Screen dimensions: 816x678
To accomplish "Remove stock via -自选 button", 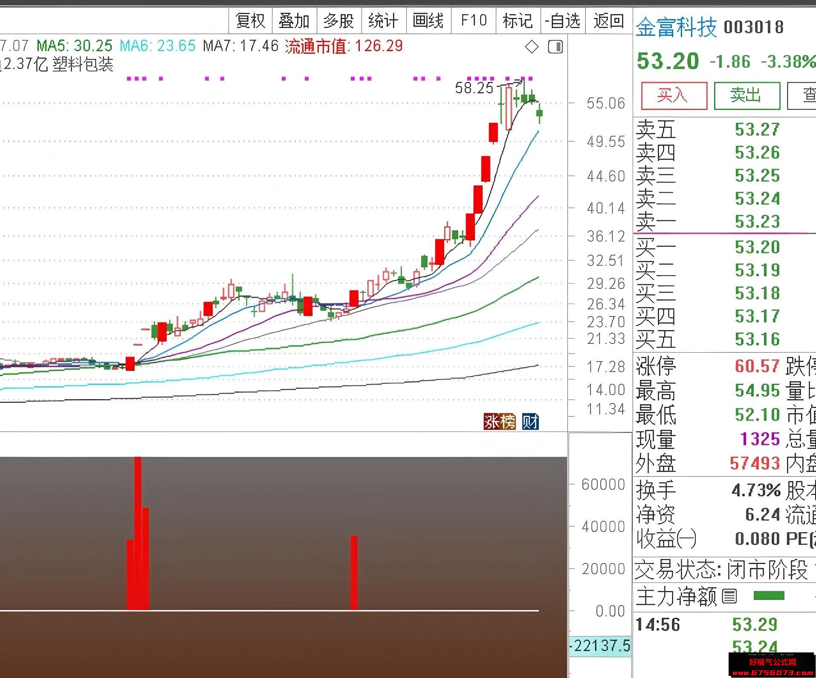I will coord(563,20).
